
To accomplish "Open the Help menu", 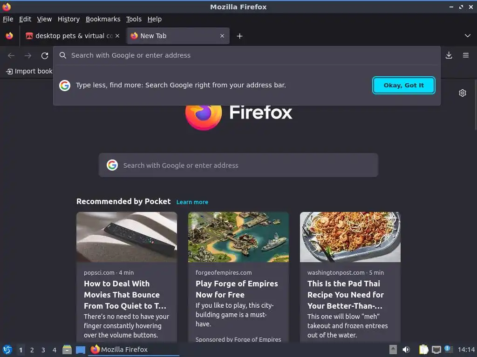I will (x=155, y=19).
